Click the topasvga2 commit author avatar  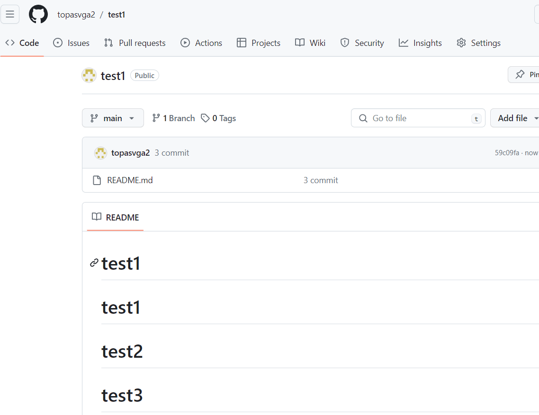(x=100, y=153)
